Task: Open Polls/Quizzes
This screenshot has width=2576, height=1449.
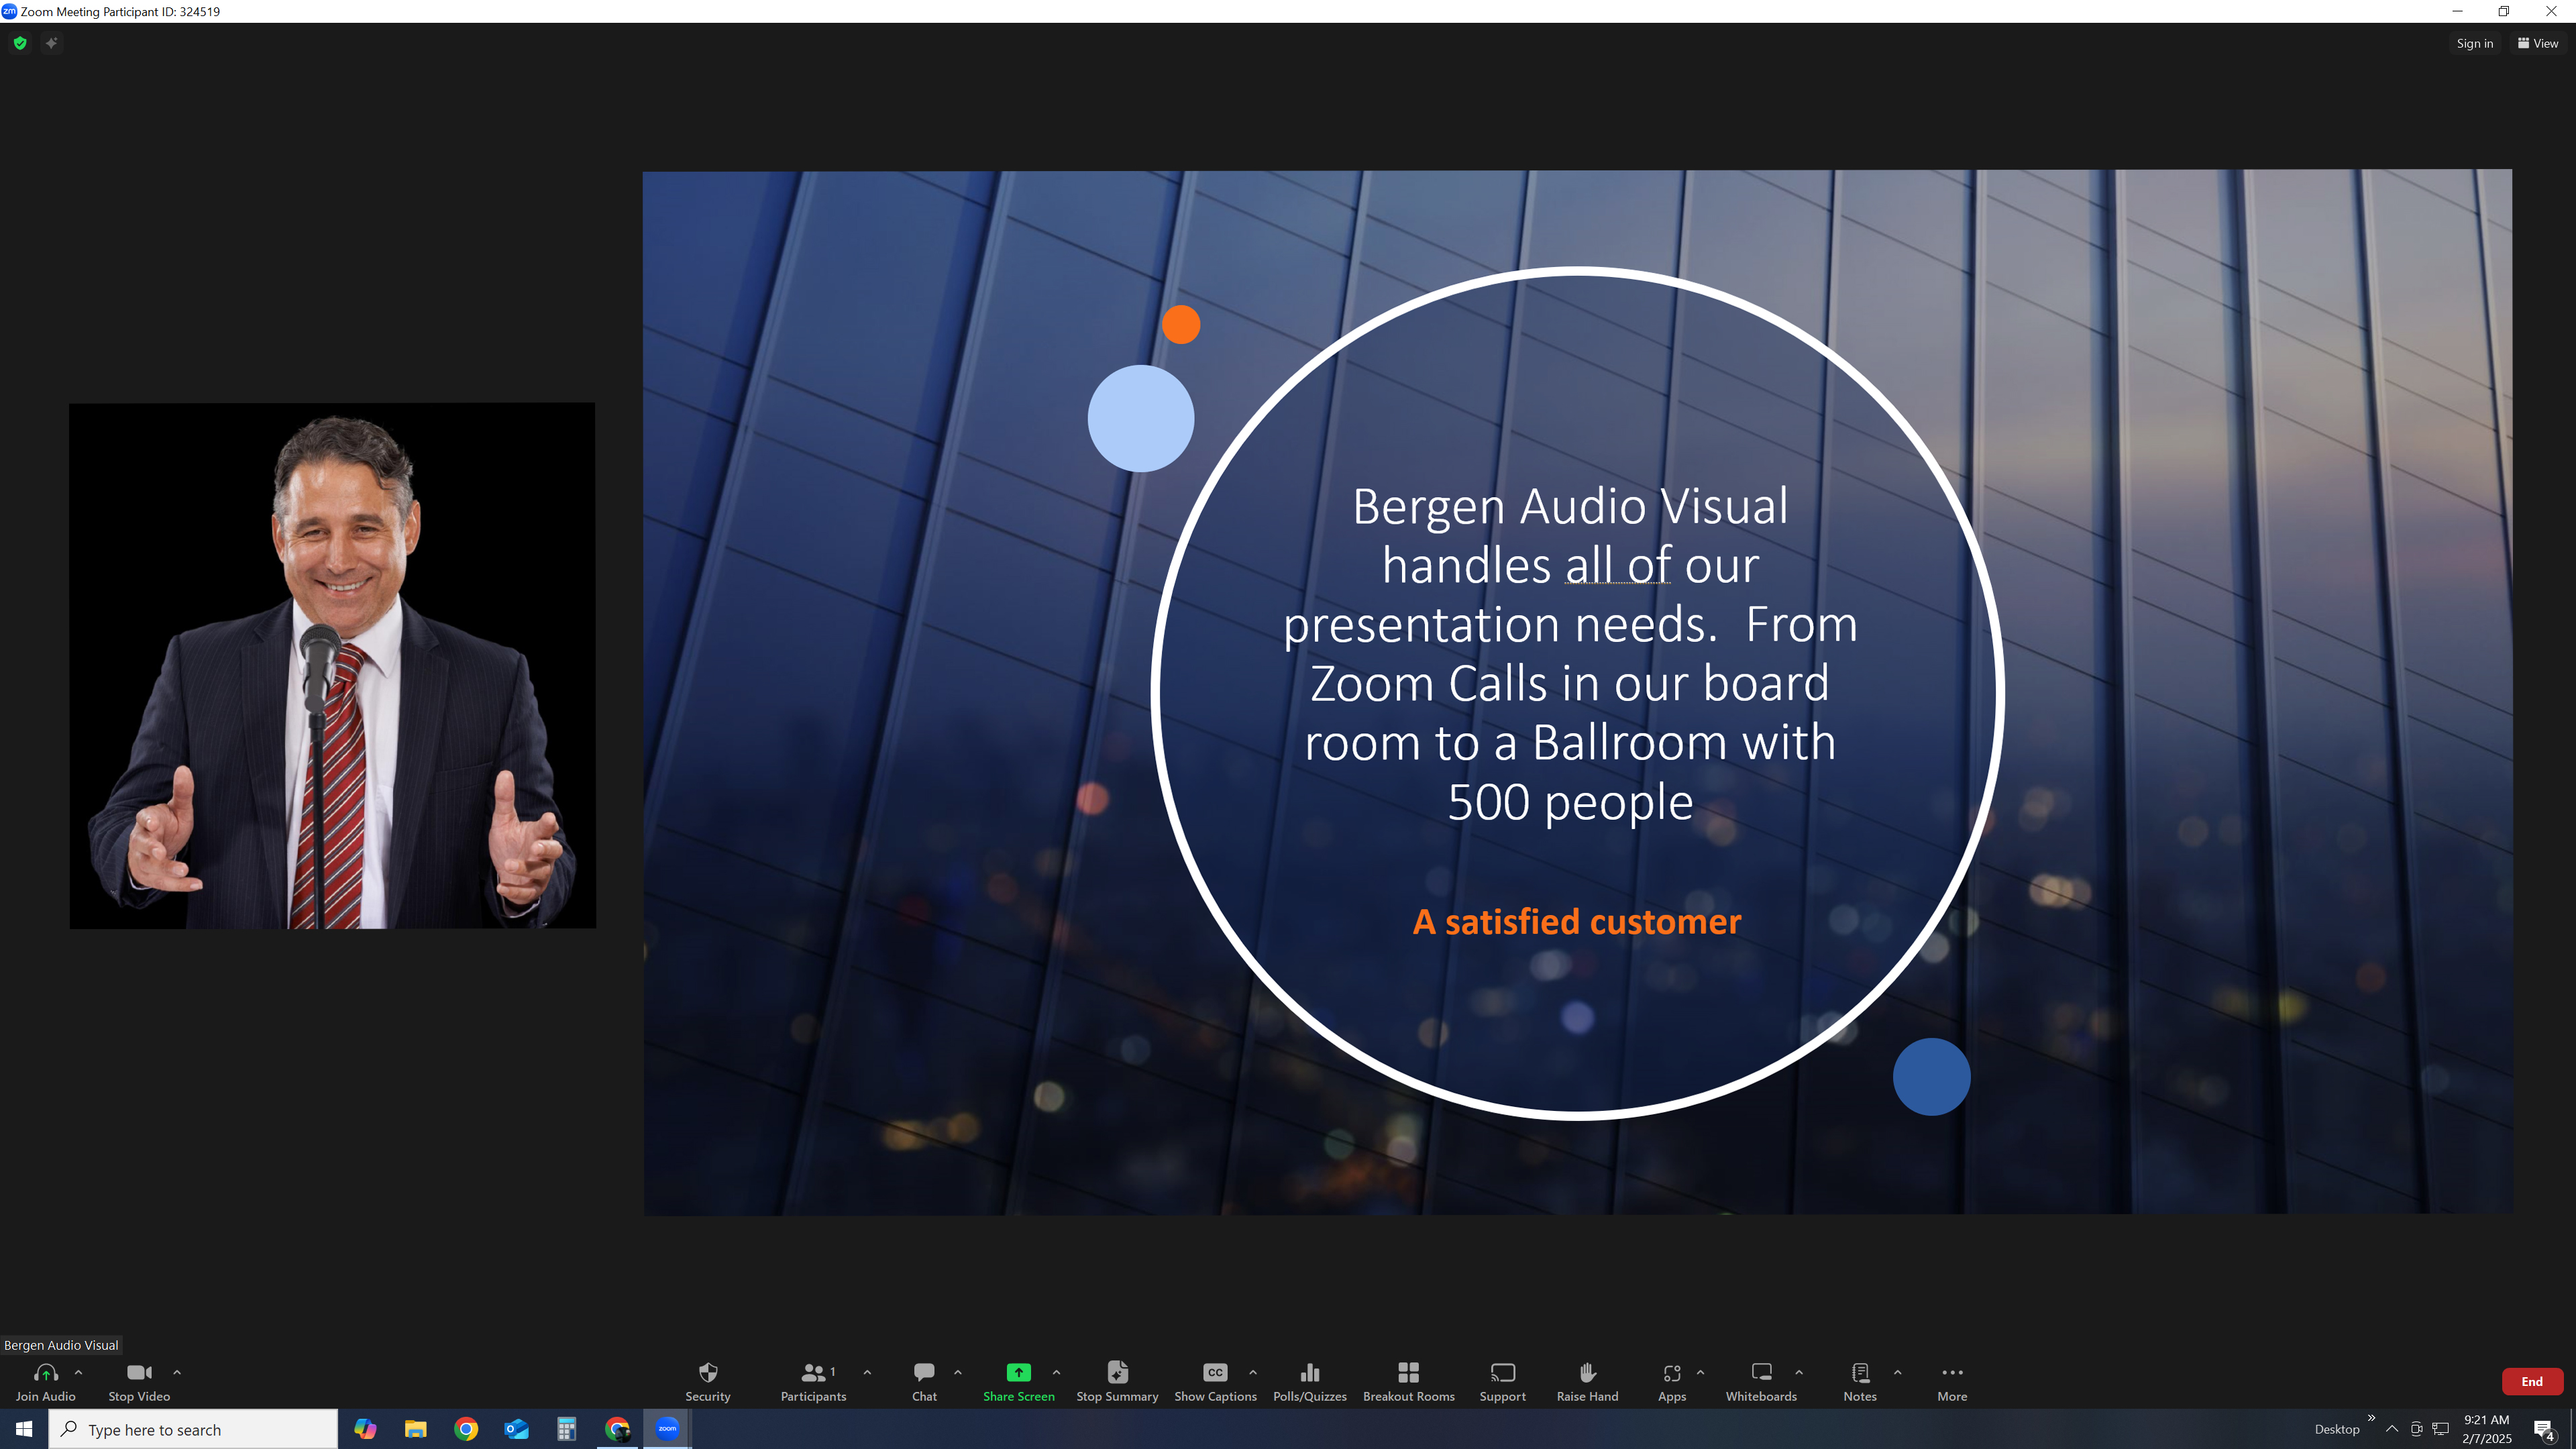Action: coord(1310,1381)
